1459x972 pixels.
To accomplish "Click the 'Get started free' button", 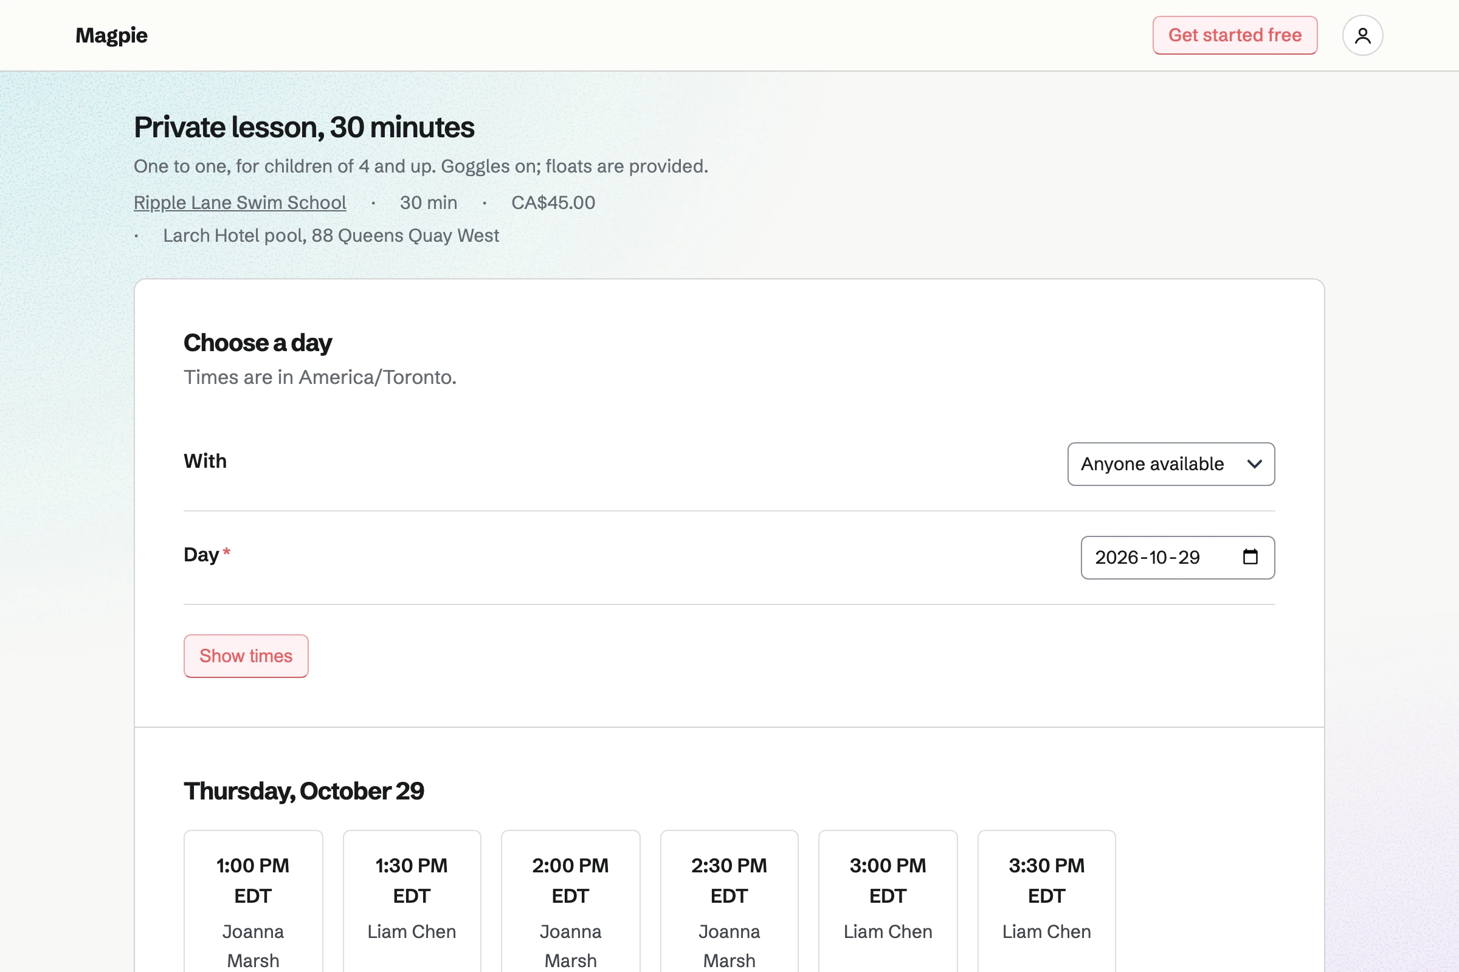I will (x=1235, y=35).
